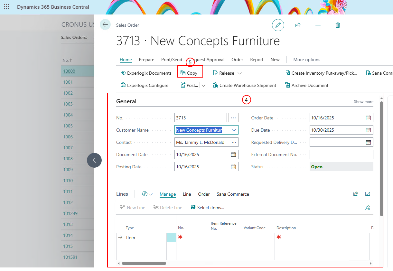Select the Report tab
Viewport: 393px width, 271px height.
click(257, 60)
